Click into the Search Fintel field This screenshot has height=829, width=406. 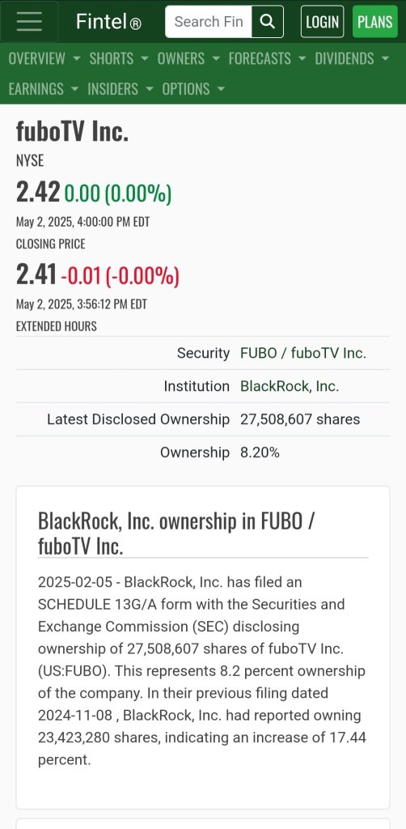click(209, 22)
